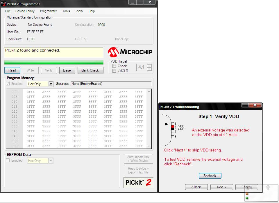Click the Source field None (Empty/Erased)
This screenshot has width=279, height=203.
click(111, 84)
